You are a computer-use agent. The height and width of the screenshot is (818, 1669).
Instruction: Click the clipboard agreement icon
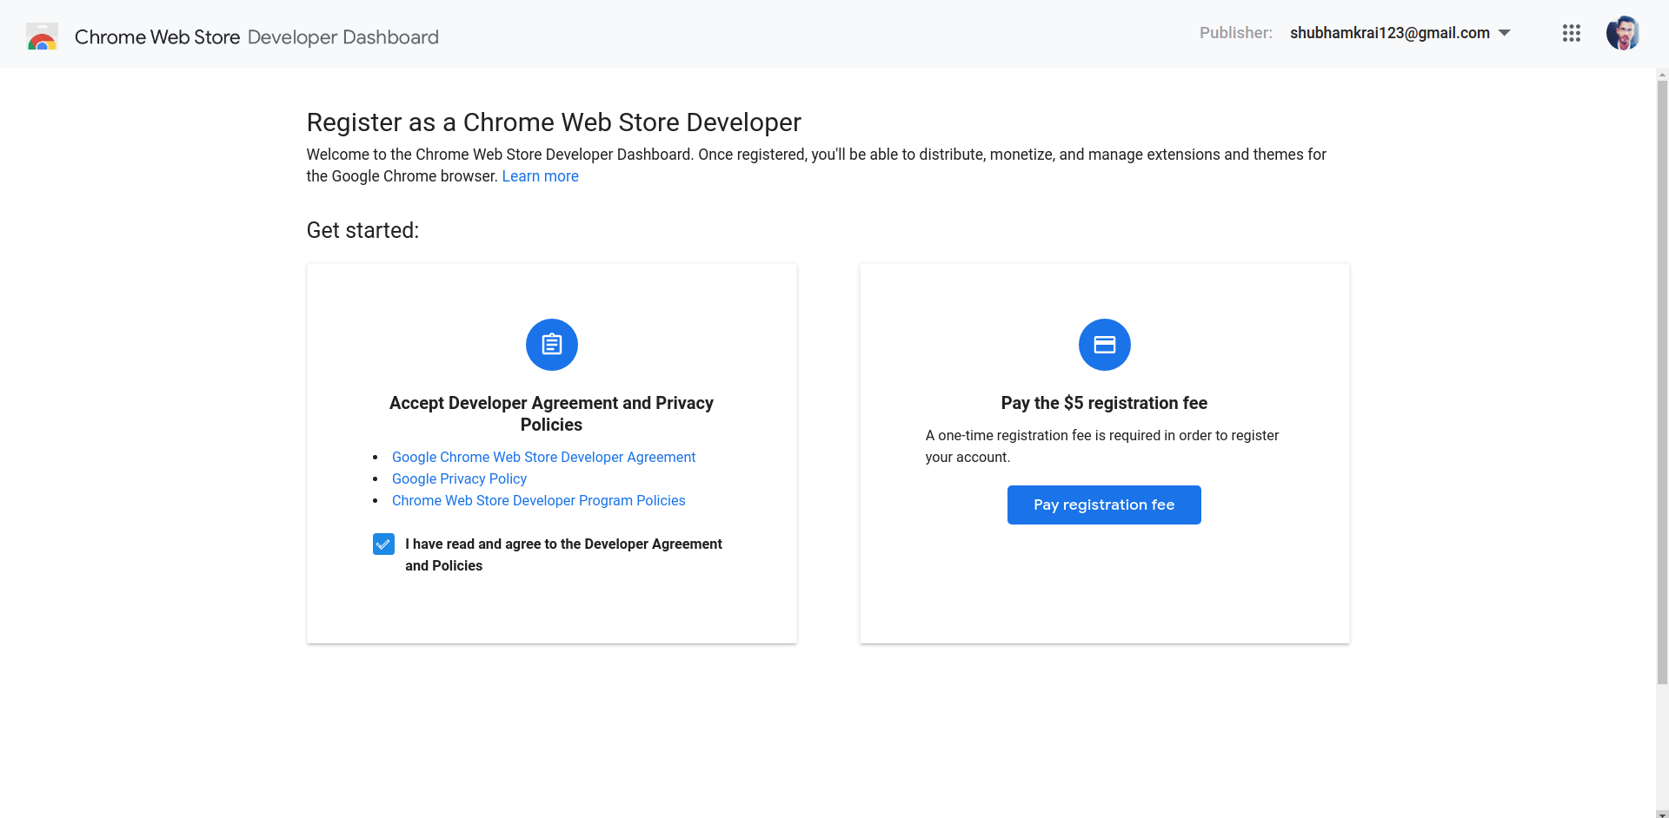click(x=551, y=345)
